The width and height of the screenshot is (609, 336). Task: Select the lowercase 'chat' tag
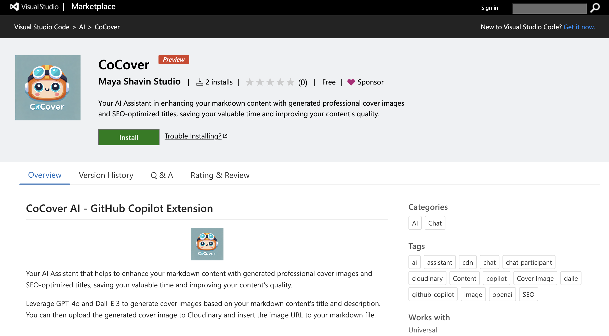point(489,262)
